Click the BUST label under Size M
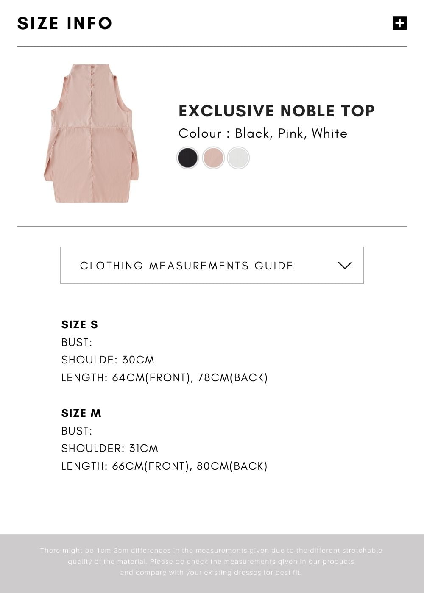Screen dimensions: 424x593 tap(77, 431)
